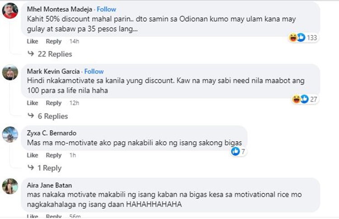The image size is (339, 219).
Task: Like Zyxa C. Bernardo's comment
Action: (33, 155)
